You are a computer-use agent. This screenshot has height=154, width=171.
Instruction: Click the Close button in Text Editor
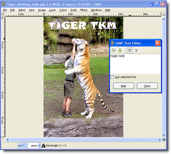coord(147,86)
